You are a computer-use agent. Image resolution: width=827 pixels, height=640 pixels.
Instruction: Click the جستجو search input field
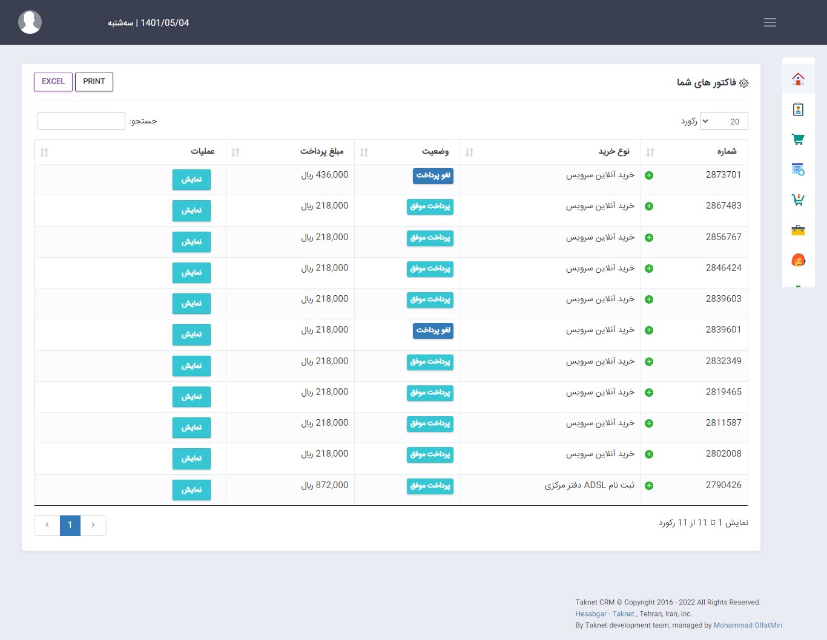pyautogui.click(x=81, y=121)
